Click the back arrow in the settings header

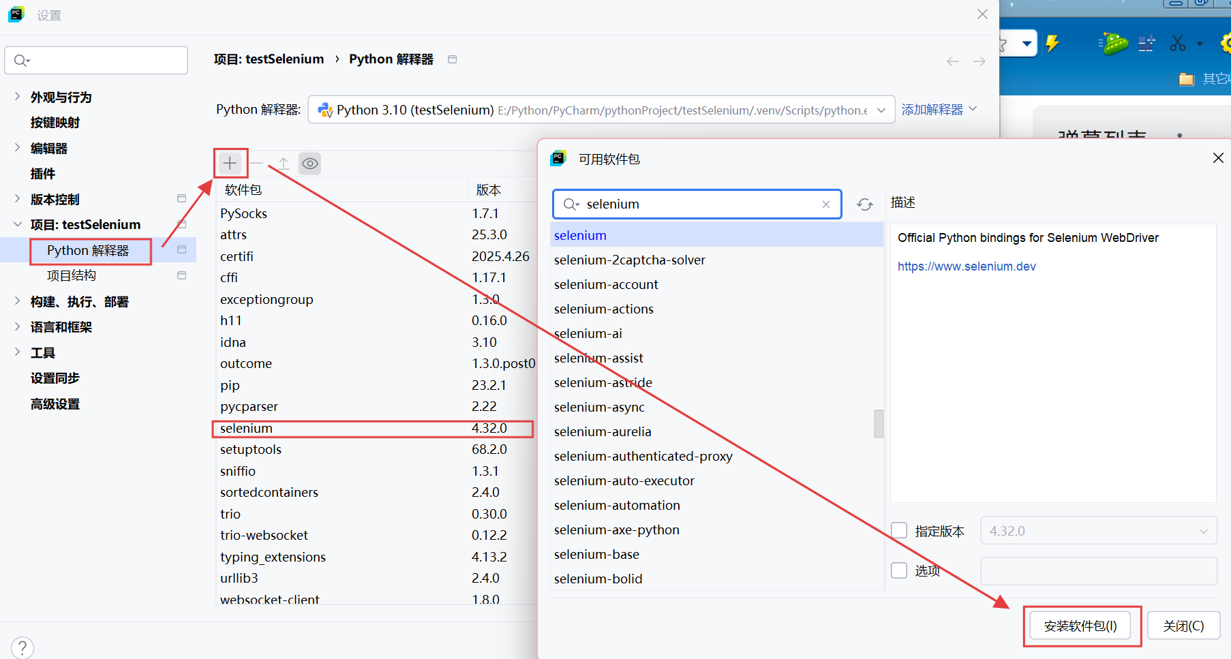click(x=953, y=61)
